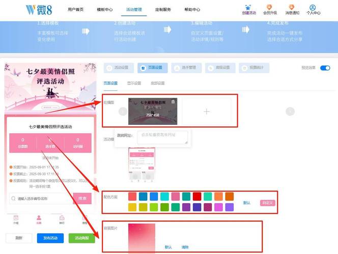Open 个人中心 profile icon
This screenshot has width=338, height=254.
(x=313, y=10)
